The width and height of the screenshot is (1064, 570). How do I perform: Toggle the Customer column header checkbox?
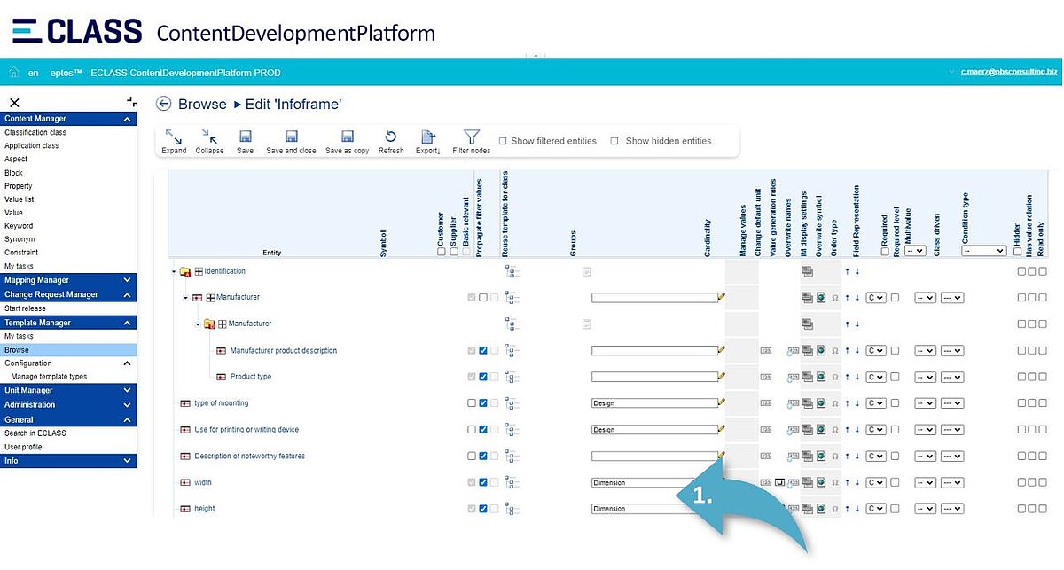pyautogui.click(x=441, y=252)
